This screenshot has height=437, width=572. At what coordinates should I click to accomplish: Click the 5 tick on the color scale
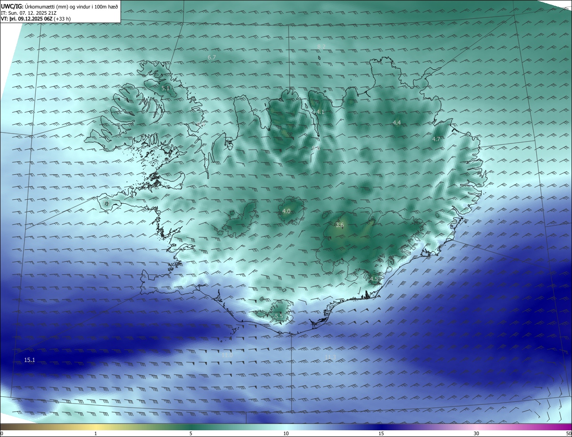tap(191, 434)
